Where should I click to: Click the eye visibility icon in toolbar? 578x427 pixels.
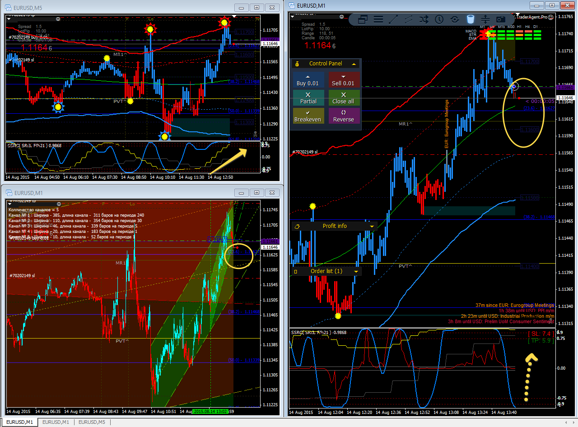click(455, 19)
